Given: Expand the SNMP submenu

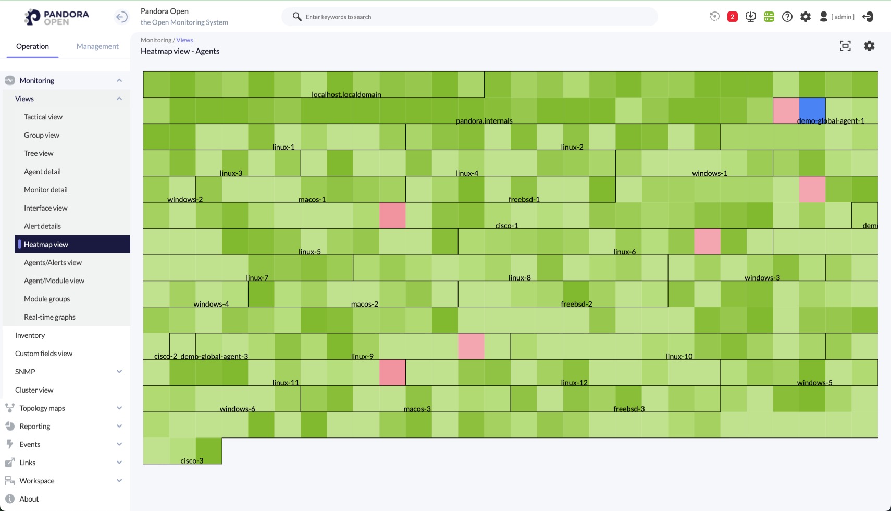Looking at the screenshot, I should [x=119, y=372].
